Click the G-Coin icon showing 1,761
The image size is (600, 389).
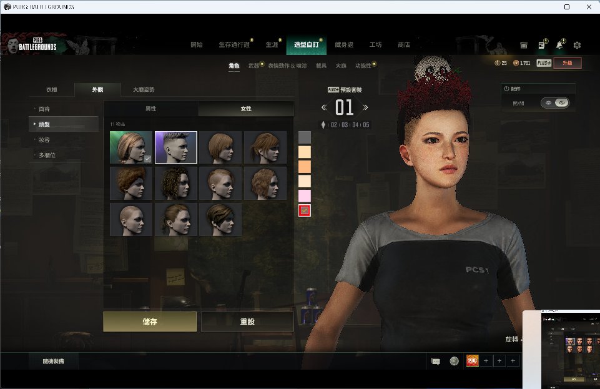click(516, 62)
